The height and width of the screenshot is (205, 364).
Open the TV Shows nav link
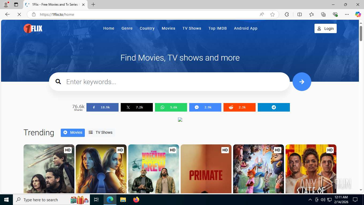[x=192, y=28]
